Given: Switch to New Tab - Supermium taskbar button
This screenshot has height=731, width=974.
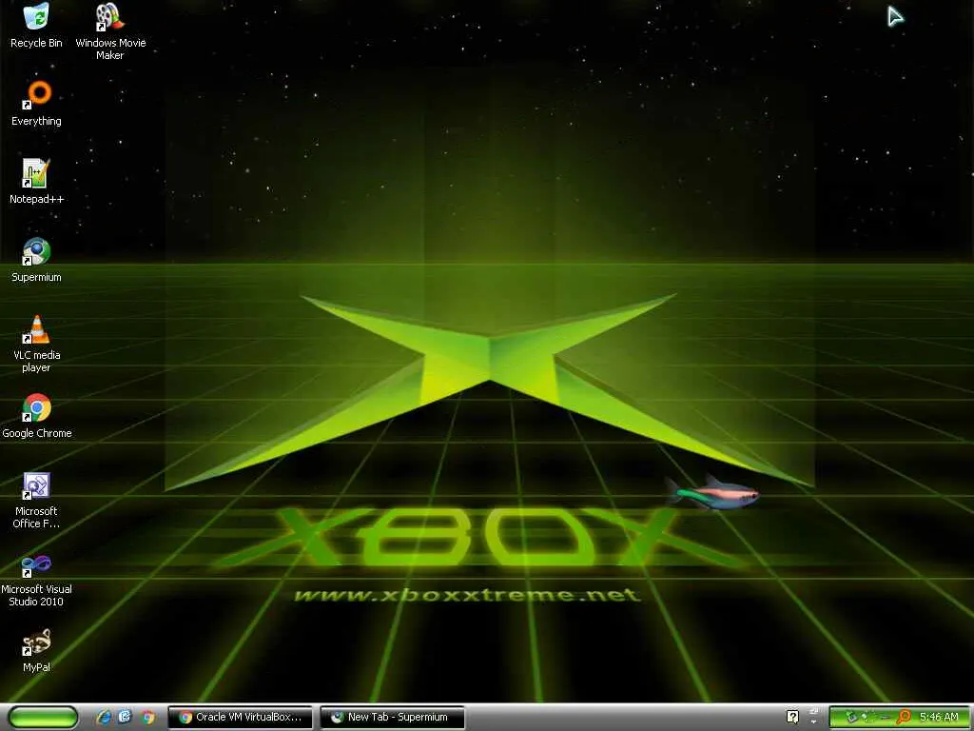Looking at the screenshot, I should 393,718.
